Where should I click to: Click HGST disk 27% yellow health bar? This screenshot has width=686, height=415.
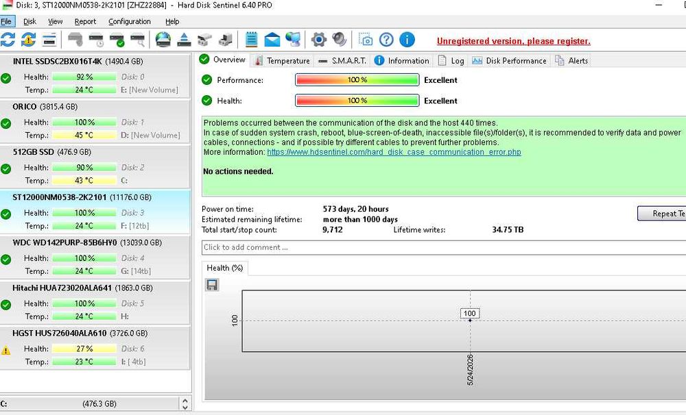point(84,349)
